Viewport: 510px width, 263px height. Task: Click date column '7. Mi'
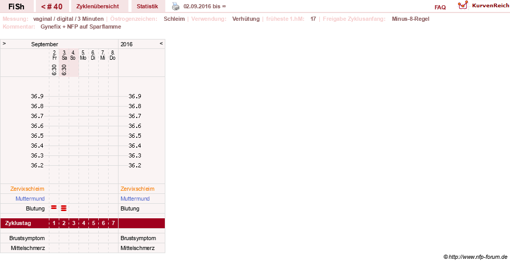[103, 55]
